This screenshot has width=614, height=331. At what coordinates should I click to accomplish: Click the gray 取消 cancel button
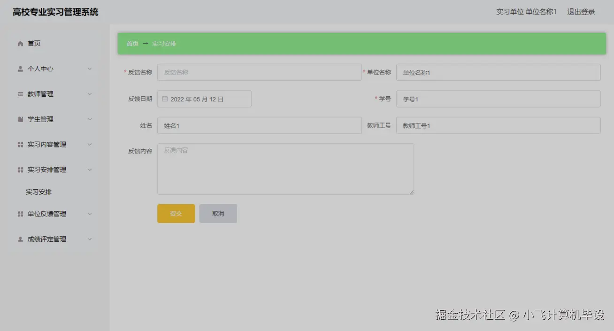[x=218, y=214]
